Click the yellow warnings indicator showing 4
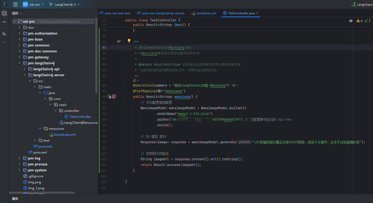 359,21
